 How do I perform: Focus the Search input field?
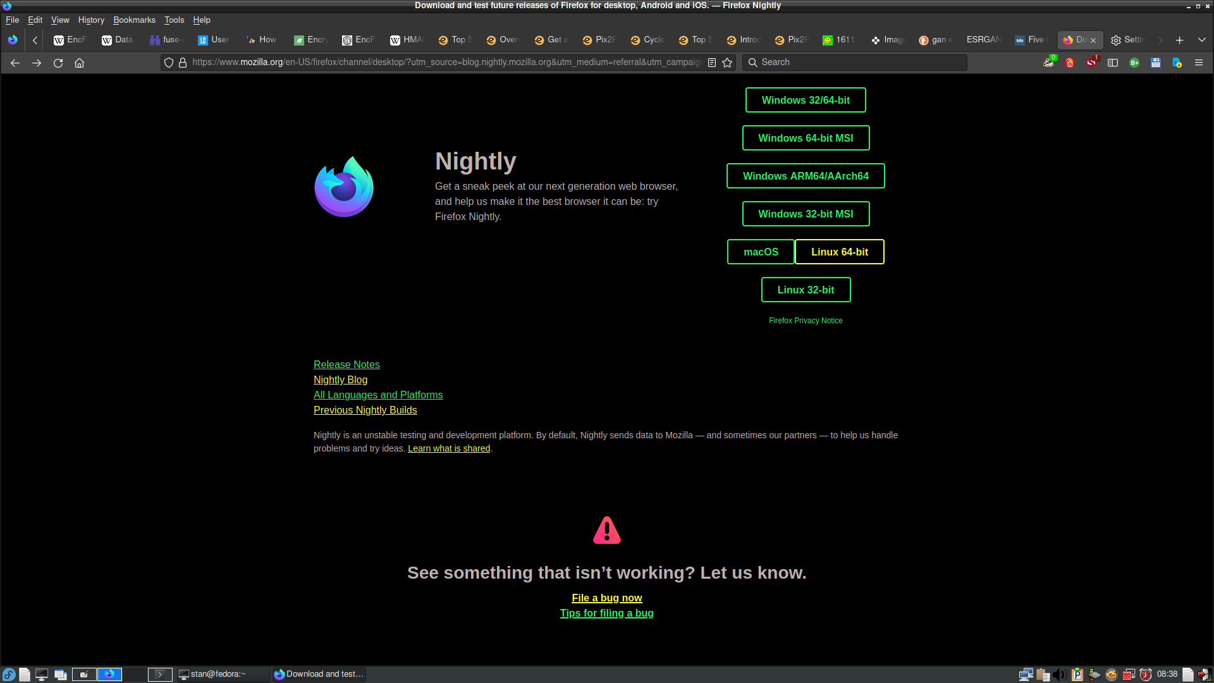(855, 63)
